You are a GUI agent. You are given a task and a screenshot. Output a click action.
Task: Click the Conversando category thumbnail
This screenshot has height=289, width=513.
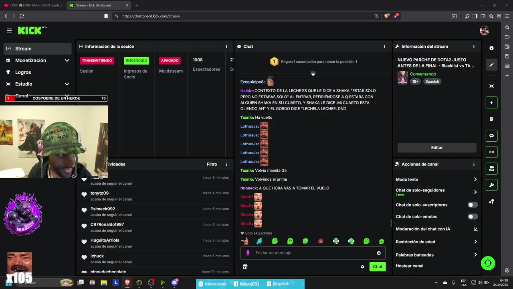pos(402,78)
